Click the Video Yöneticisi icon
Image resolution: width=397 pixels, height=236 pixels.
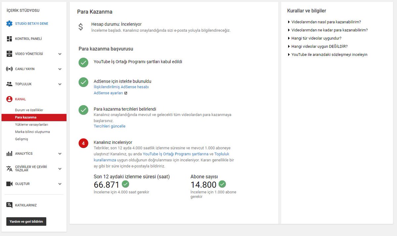coord(9,54)
